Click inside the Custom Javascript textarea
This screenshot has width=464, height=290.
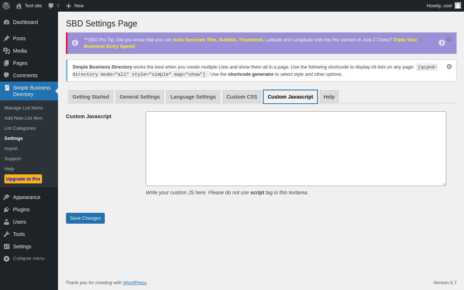coord(296,149)
